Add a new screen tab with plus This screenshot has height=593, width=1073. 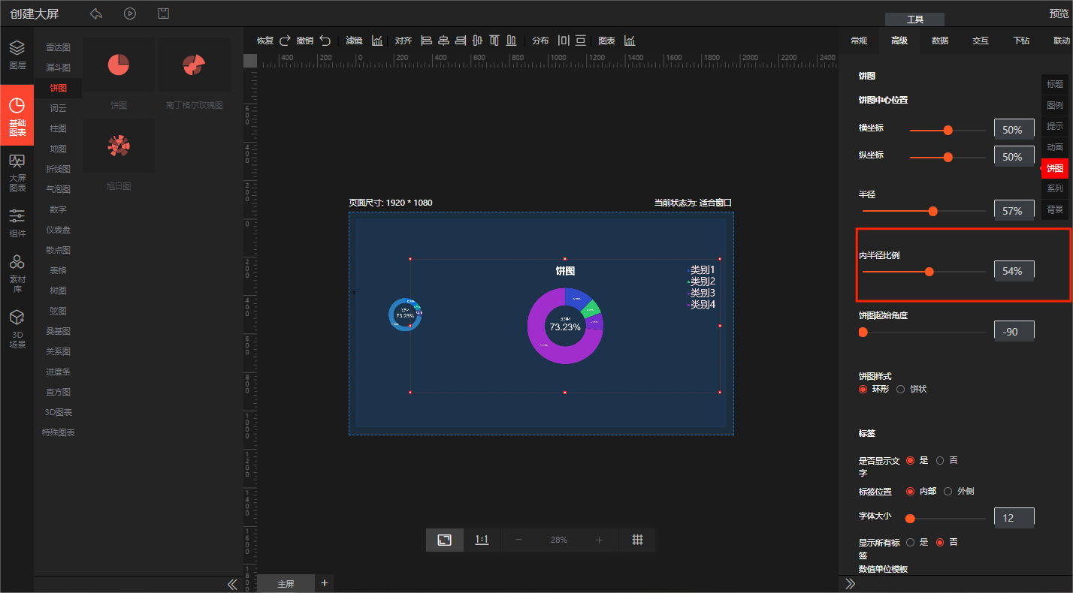coord(325,583)
